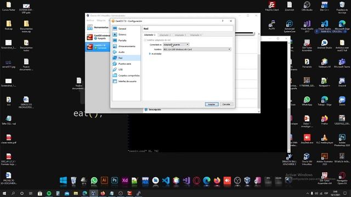Open the Sistema settings category
Image resolution: width=351 pixels, height=197 pixels.
(x=126, y=34)
